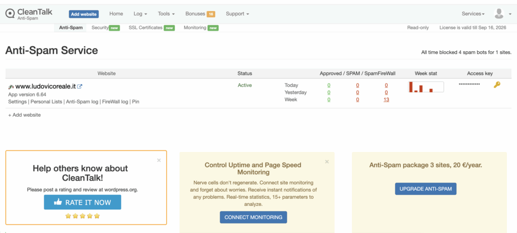This screenshot has width=517, height=233.
Task: Switch to the Monitoring tab
Action: pyautogui.click(x=201, y=28)
